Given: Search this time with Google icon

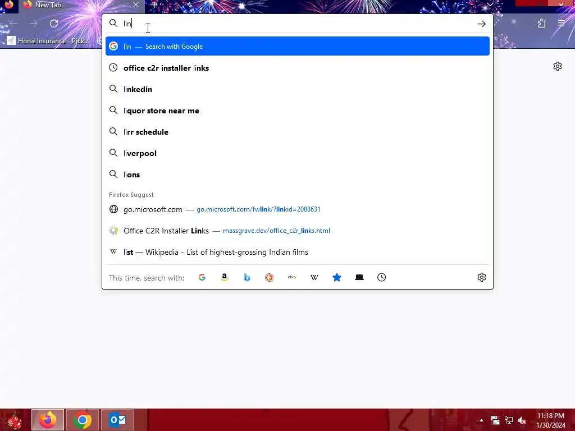Looking at the screenshot, I should [202, 277].
